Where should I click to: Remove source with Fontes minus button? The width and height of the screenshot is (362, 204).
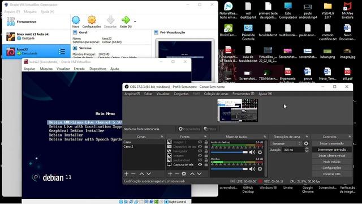[x=177, y=174]
